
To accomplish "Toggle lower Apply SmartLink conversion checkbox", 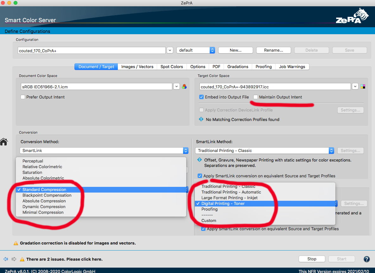I will (x=203, y=229).
